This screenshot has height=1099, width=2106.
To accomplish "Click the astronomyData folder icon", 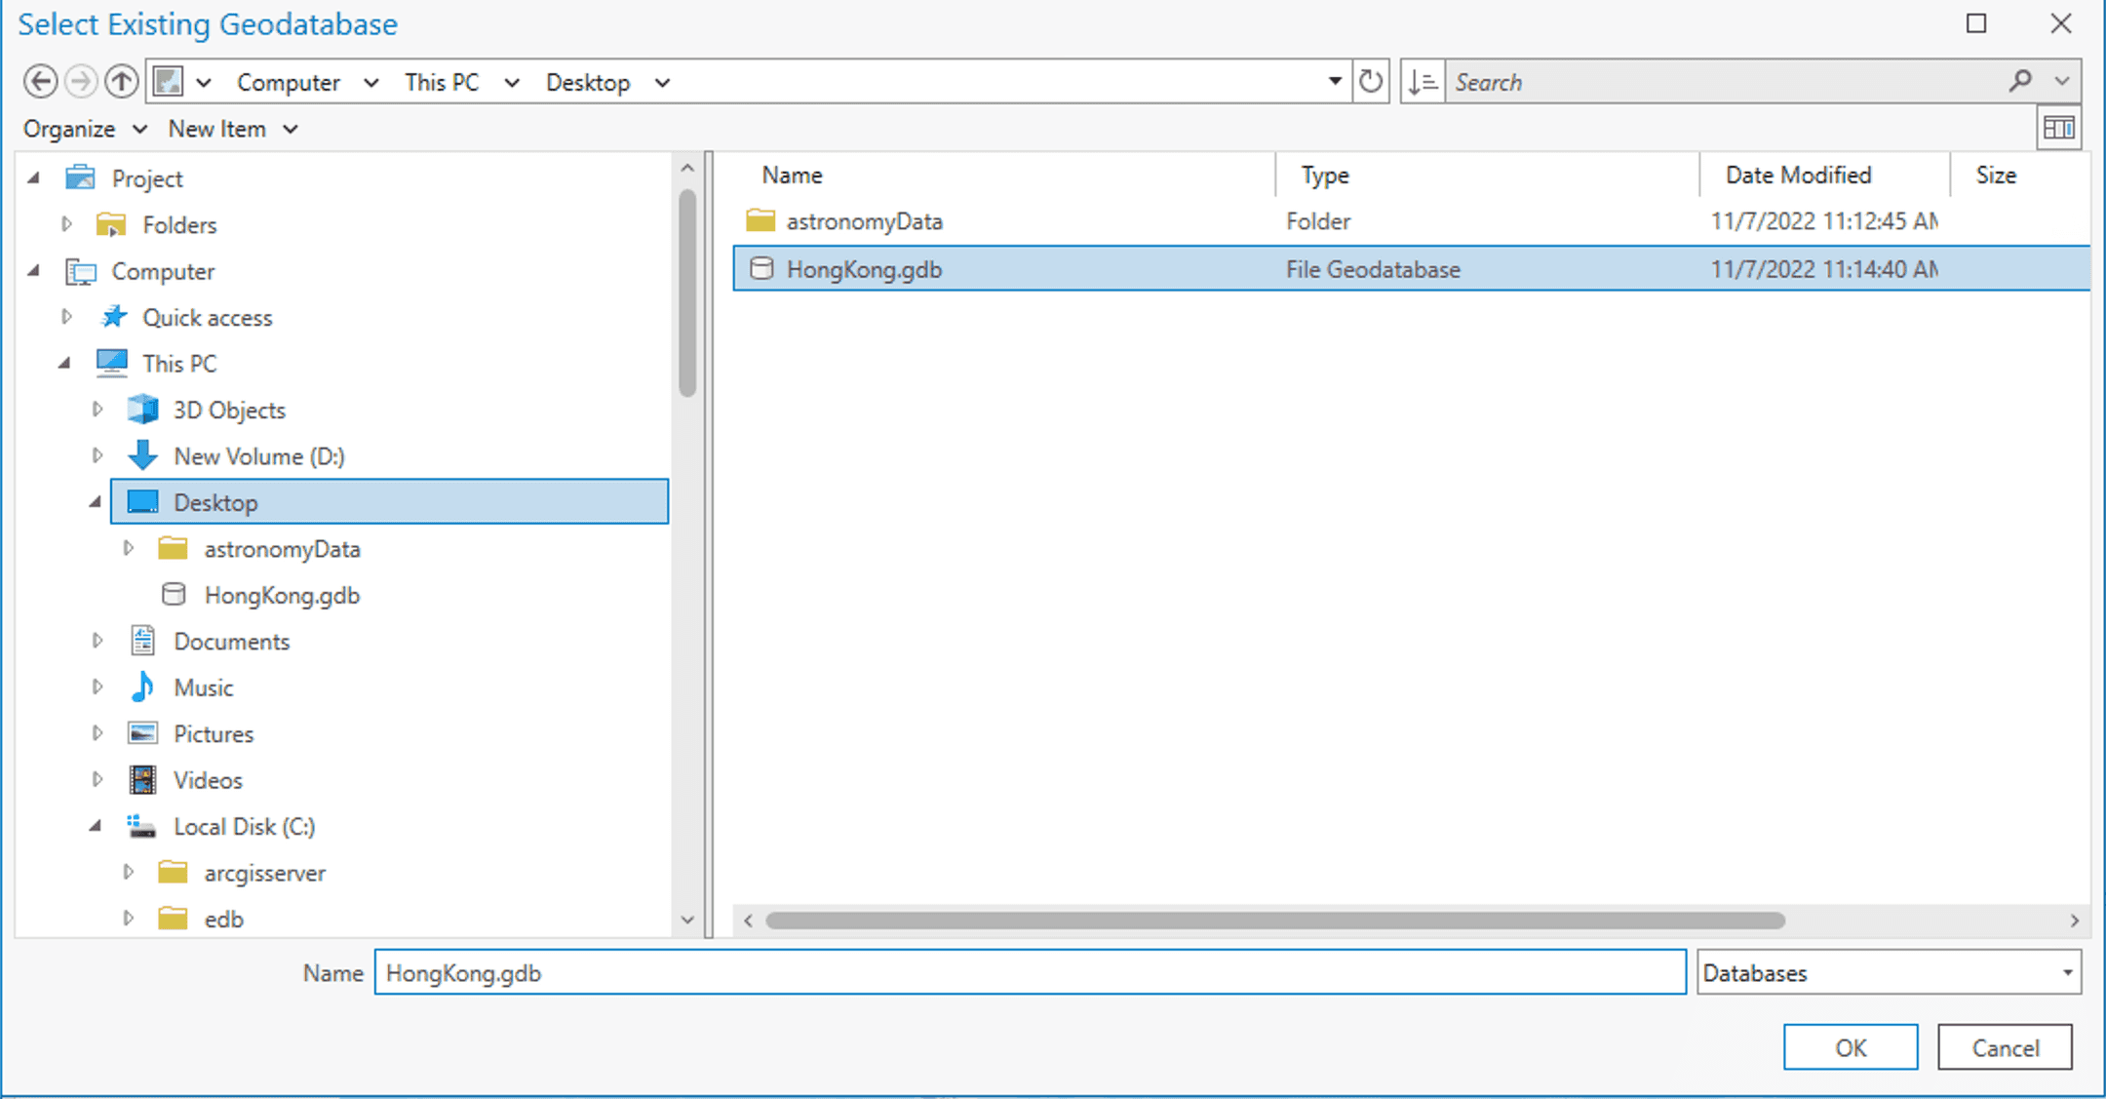I will pos(760,220).
